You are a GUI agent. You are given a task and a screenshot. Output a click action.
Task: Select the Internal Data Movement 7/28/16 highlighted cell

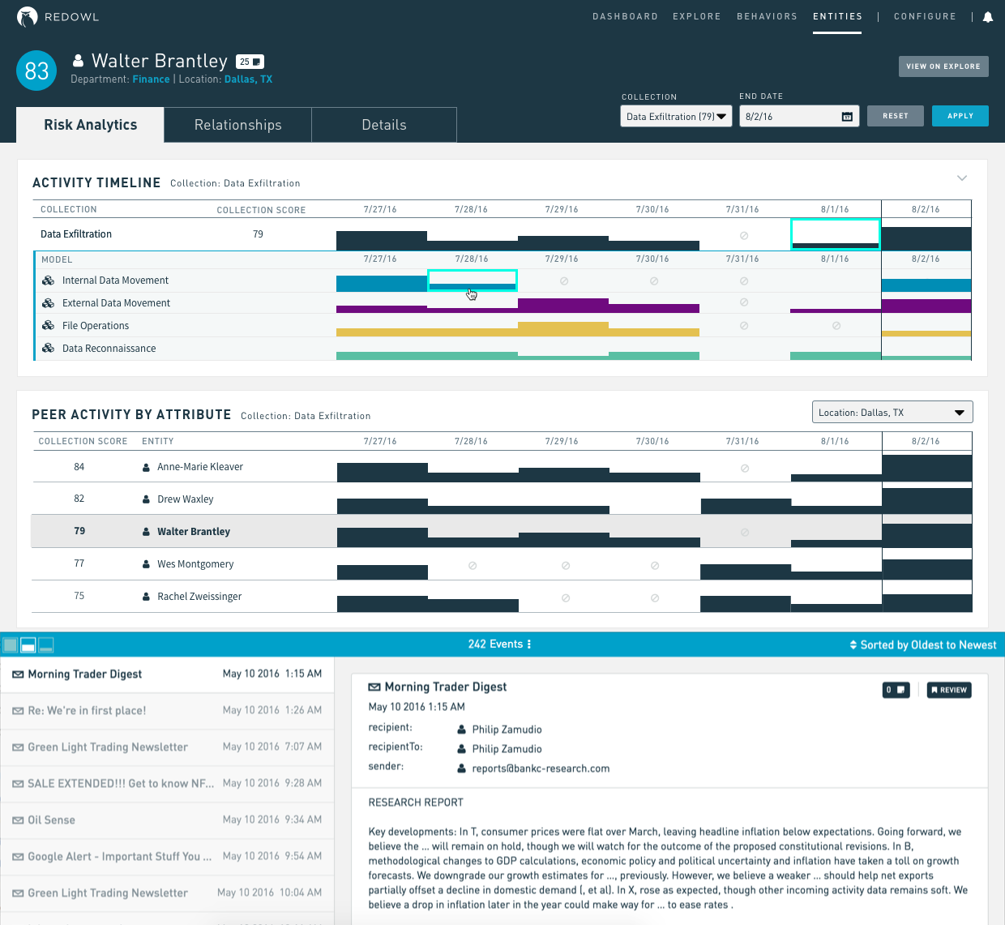point(473,280)
